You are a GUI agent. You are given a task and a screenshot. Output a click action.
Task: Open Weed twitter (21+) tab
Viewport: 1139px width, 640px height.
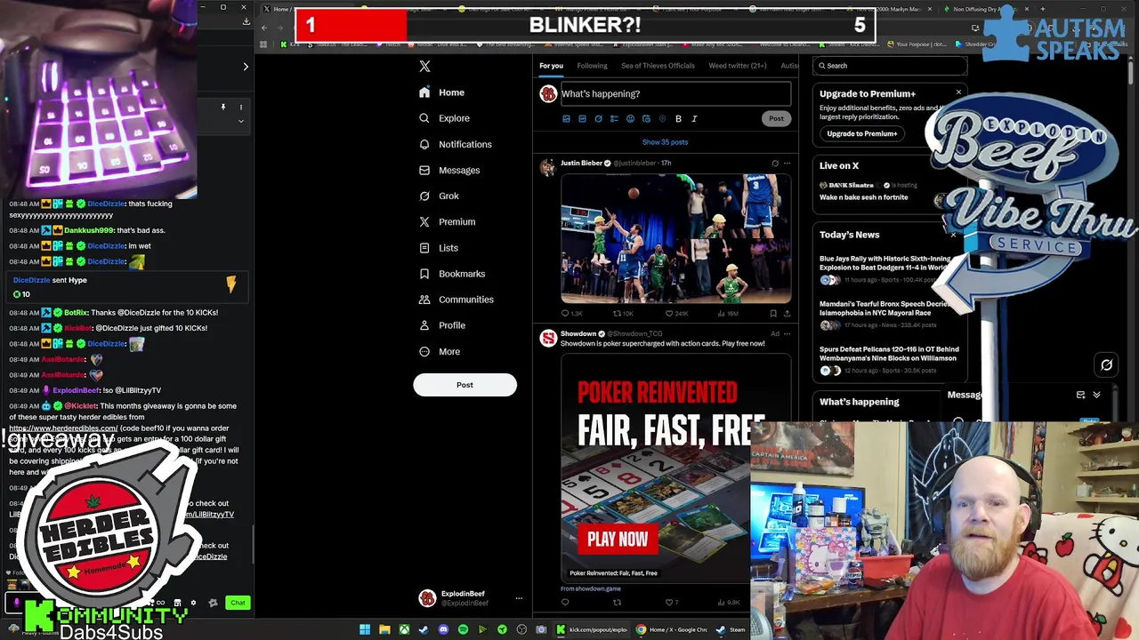[x=737, y=66]
